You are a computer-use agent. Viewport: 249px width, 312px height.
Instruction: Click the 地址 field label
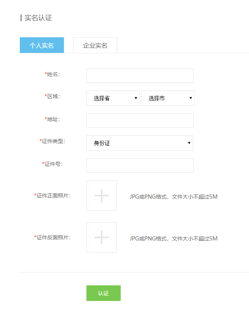coord(53,119)
